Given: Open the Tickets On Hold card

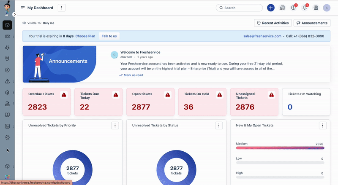Looking at the screenshot, I should [x=202, y=102].
